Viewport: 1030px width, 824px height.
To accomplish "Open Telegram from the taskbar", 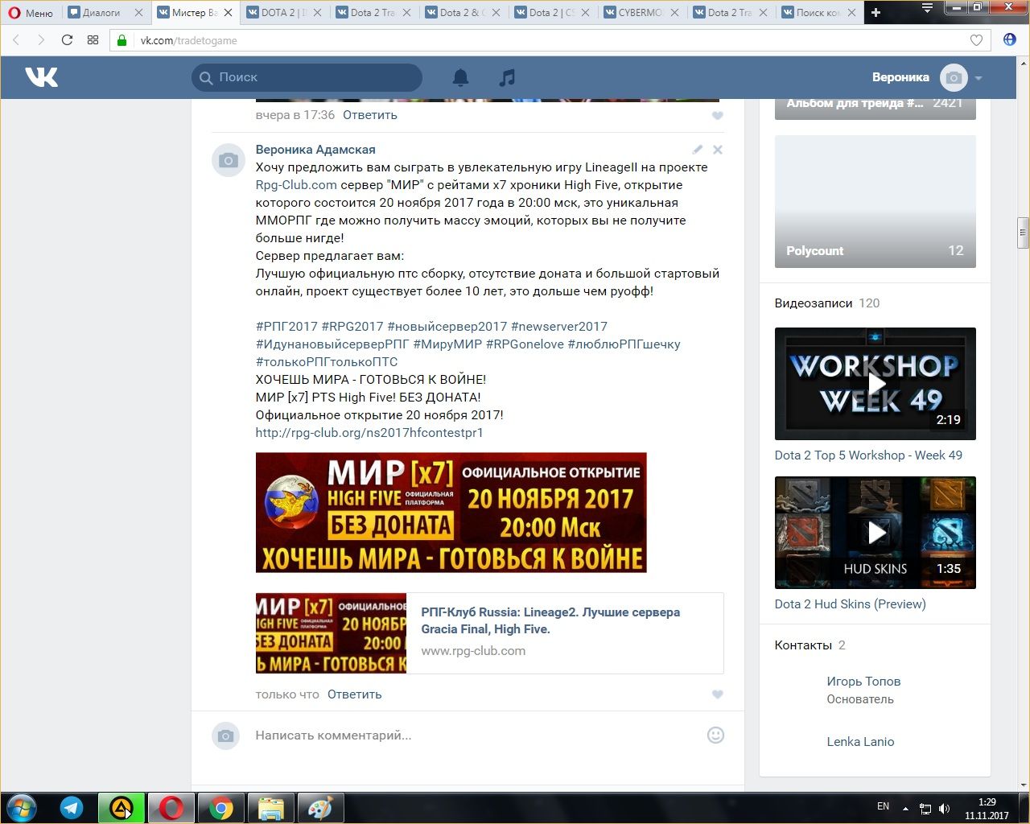I will 72,807.
